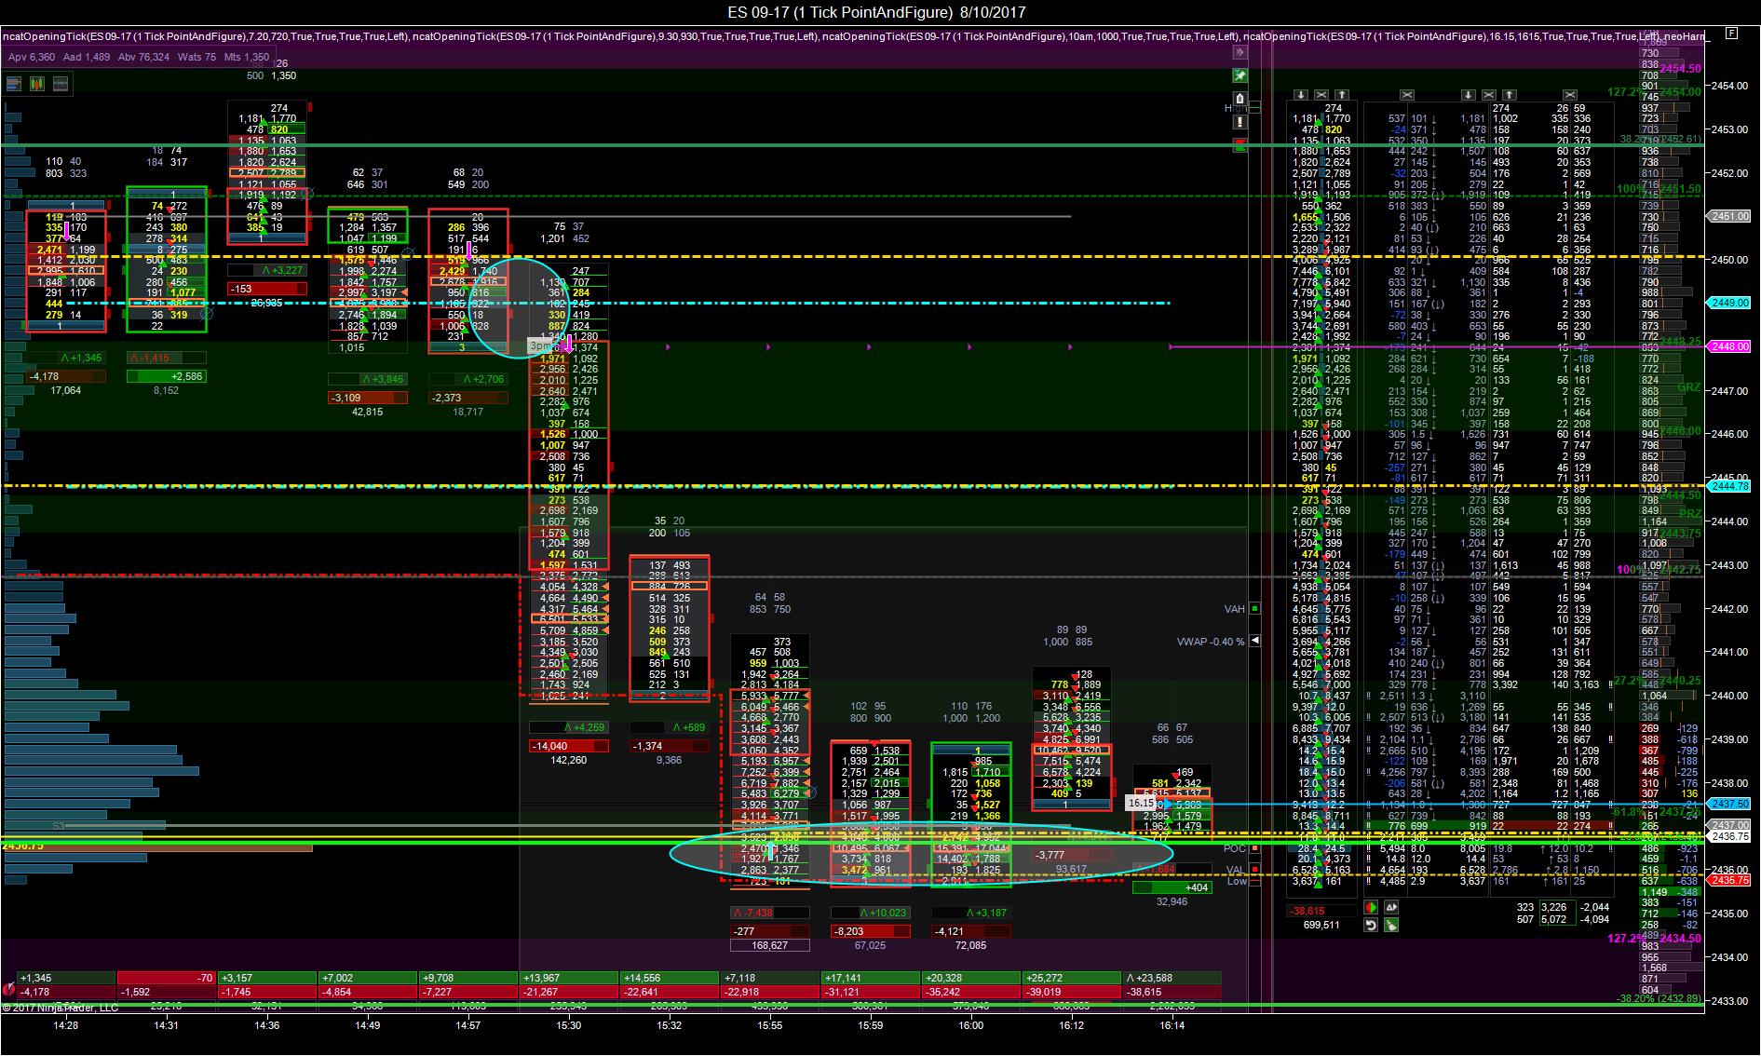Click the red and green flag icon
Viewport: 1761px width, 1056px height.
coord(1239,144)
